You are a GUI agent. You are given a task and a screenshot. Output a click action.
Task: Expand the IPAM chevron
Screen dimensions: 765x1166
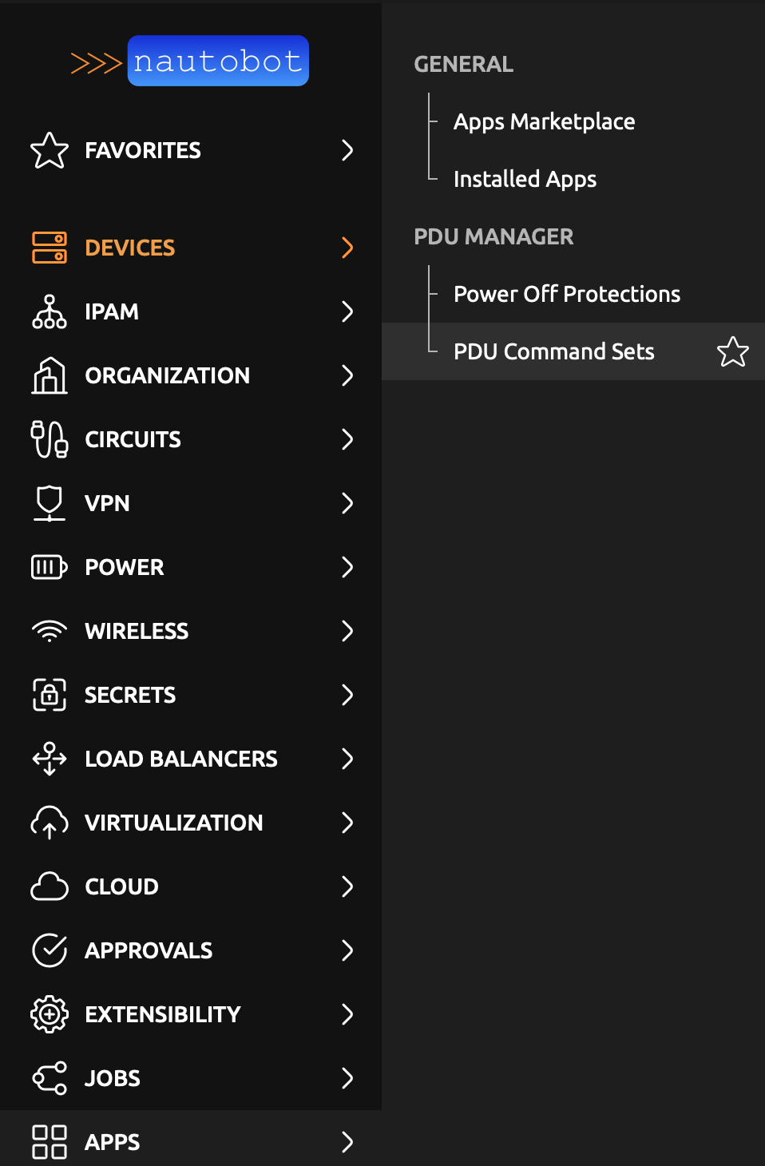click(x=347, y=311)
